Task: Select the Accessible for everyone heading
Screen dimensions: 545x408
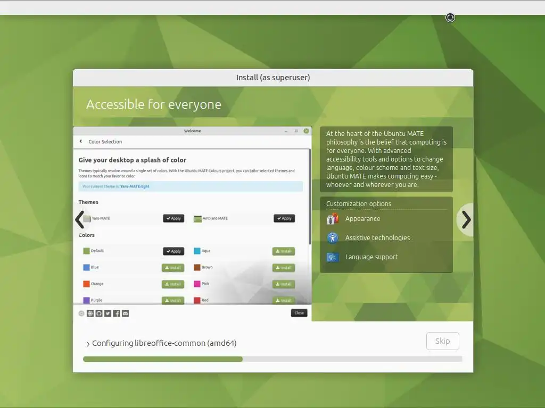Action: [154, 105]
